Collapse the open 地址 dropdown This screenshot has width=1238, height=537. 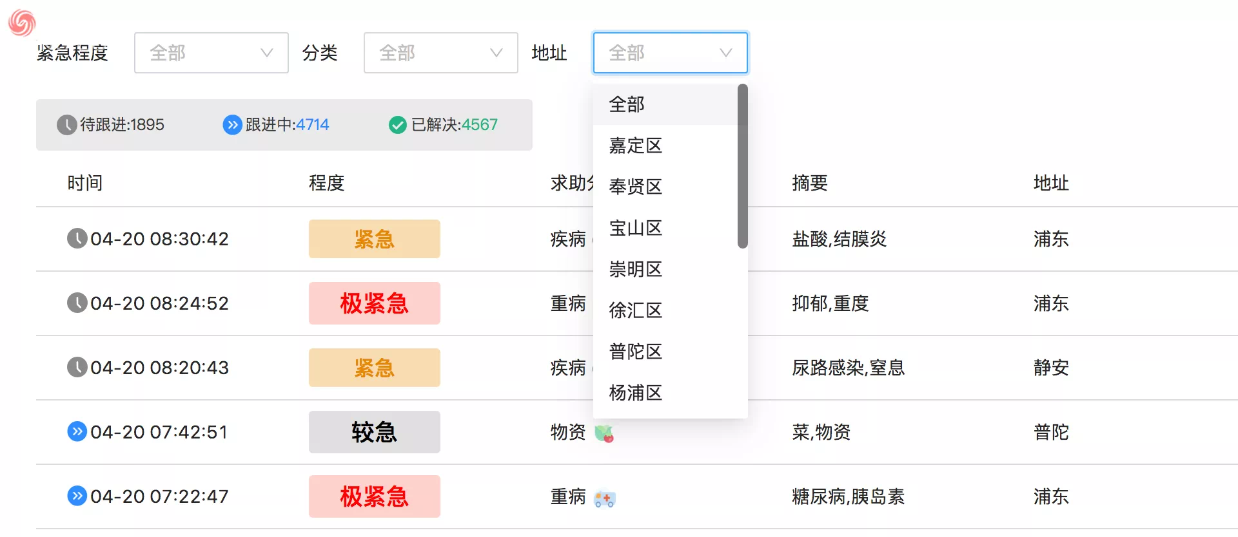pos(671,53)
